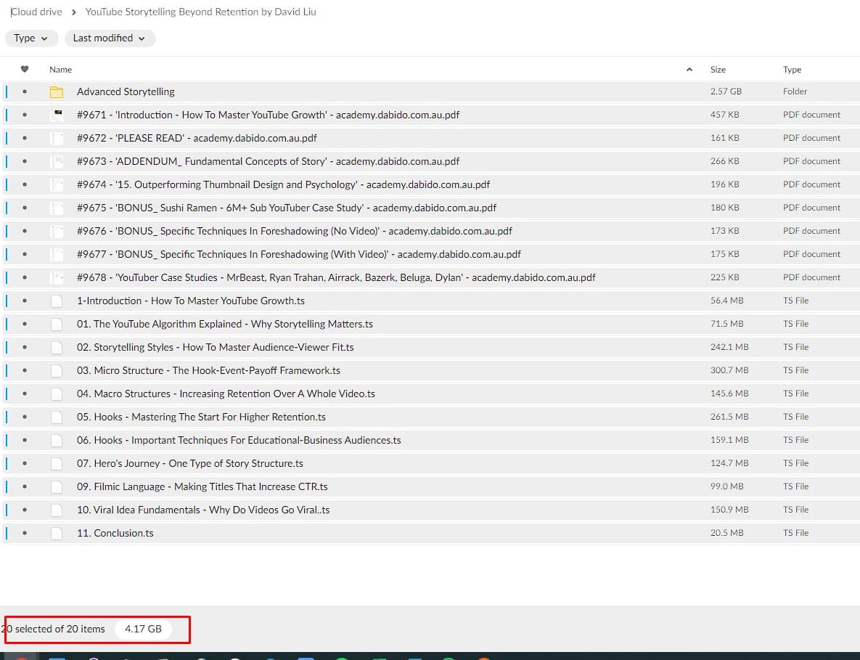Go to Cloud drive in the breadcrumb
This screenshot has height=660, width=860.
tap(37, 12)
